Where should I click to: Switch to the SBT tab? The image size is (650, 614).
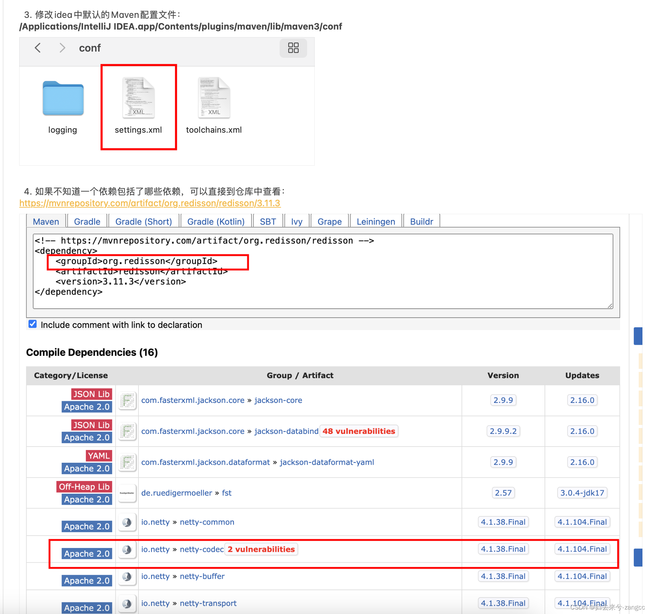click(268, 221)
